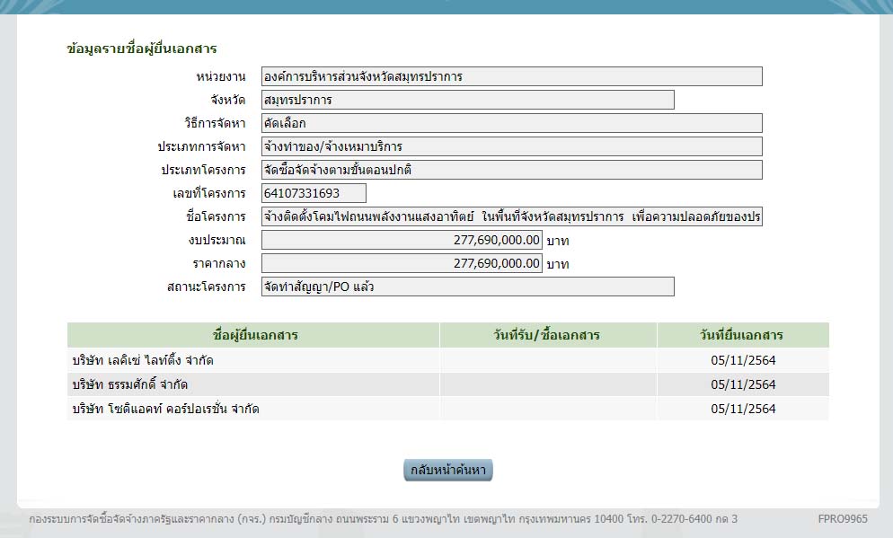The width and height of the screenshot is (893, 538).
Task: Click the FPRO9965 page code in footer
Action: pos(843,519)
